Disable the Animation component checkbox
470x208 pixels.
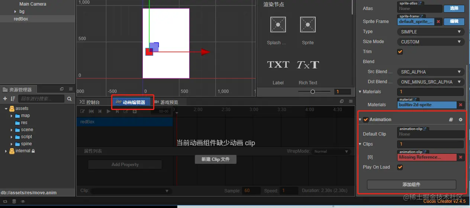(x=366, y=120)
